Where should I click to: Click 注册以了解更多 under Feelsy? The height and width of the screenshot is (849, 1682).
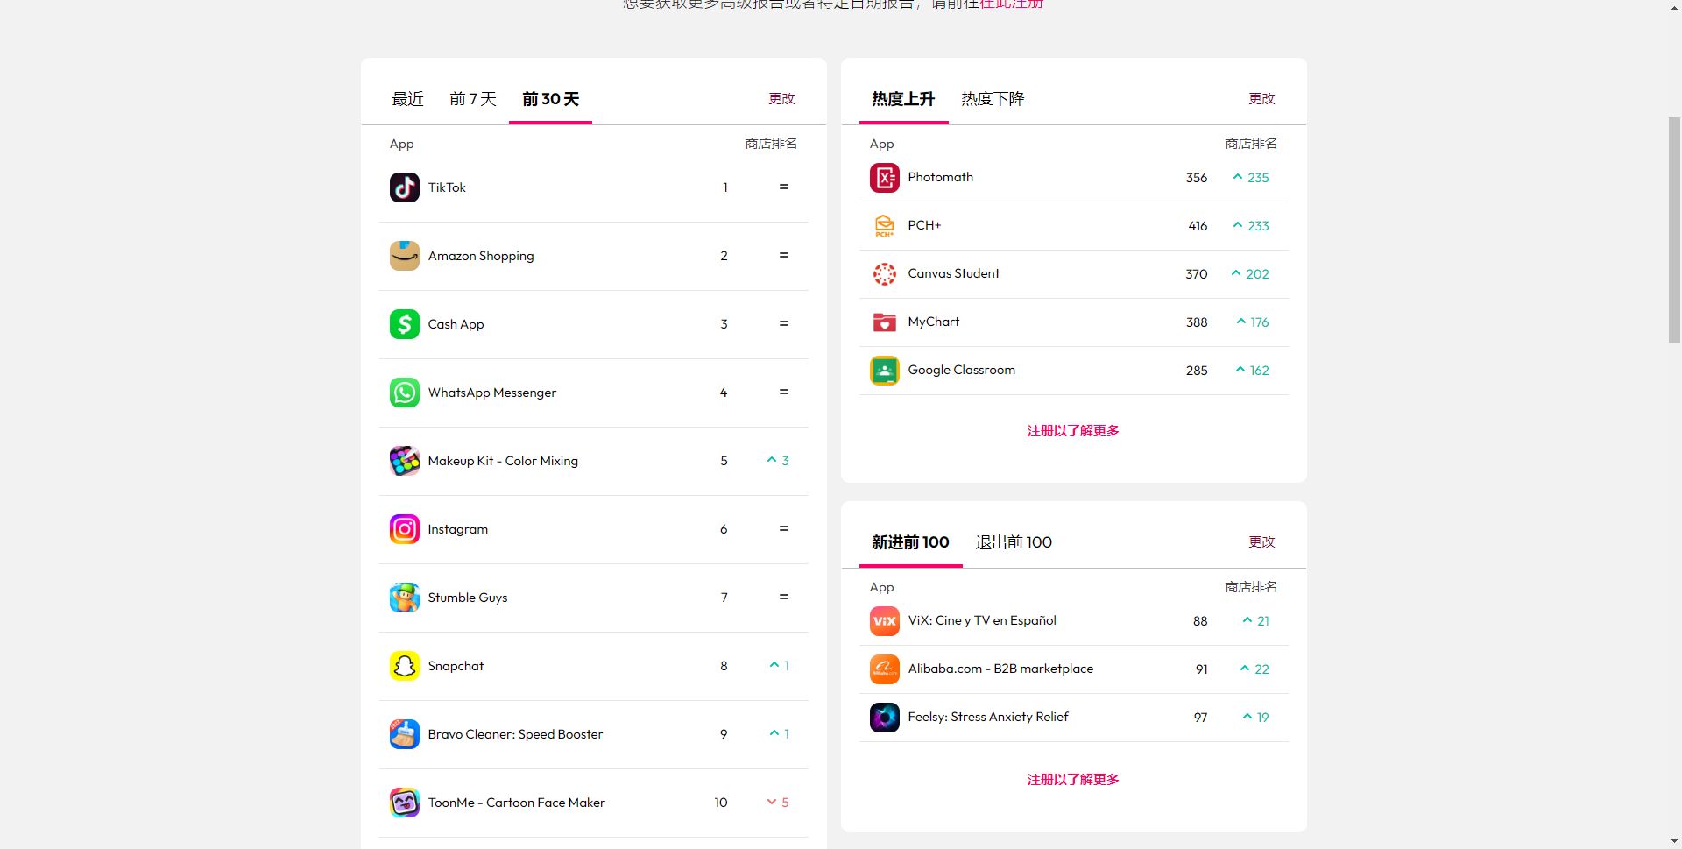[1073, 780]
